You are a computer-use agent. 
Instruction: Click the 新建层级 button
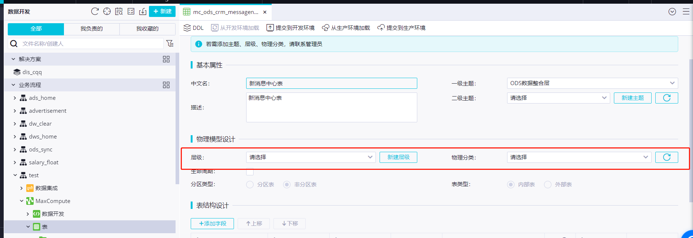point(398,157)
